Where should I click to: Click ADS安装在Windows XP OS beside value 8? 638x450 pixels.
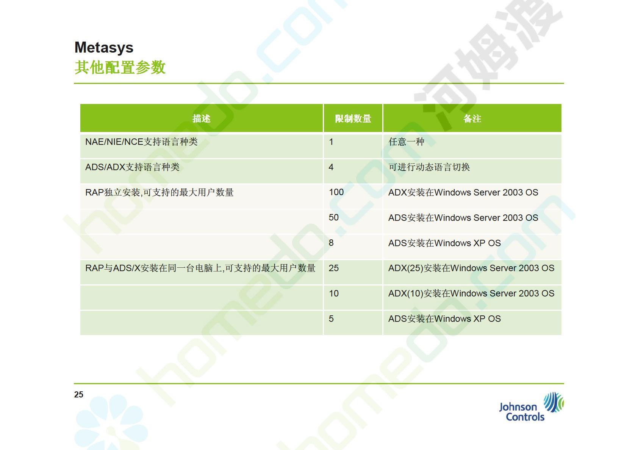pos(444,243)
